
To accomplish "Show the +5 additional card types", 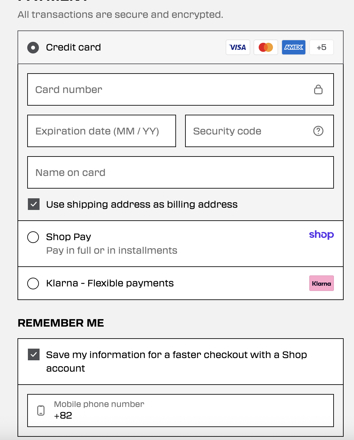I will tap(321, 47).
